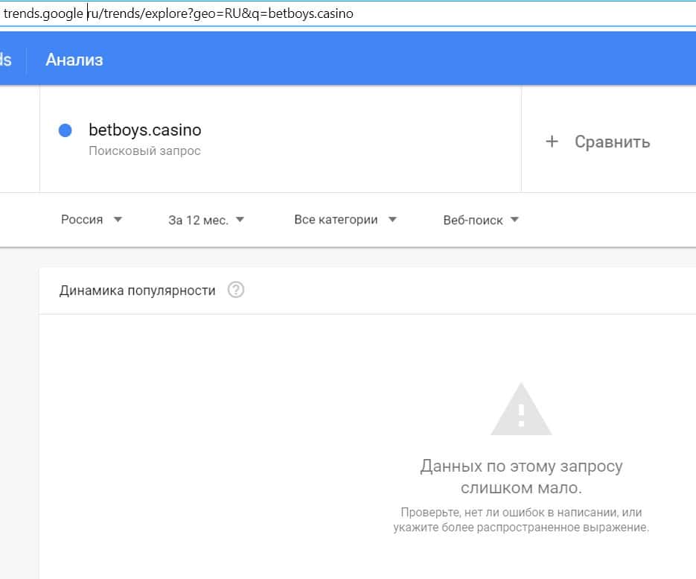Click the blue dot color marker
Image resolution: width=696 pixels, height=579 pixels.
(65, 130)
